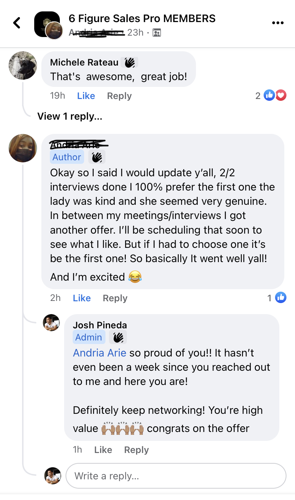Reply to Michele Rateau's comment
Screen dimensions: 295x500
click(119, 96)
